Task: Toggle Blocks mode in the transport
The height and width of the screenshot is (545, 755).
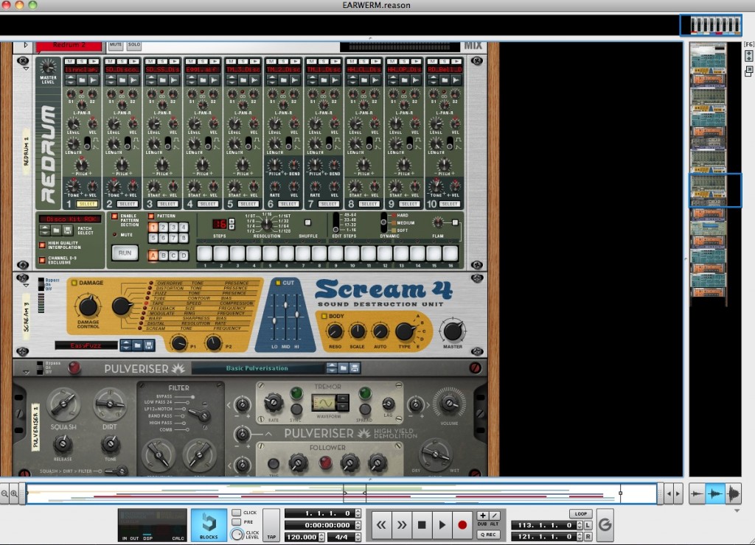Action: pyautogui.click(x=209, y=525)
